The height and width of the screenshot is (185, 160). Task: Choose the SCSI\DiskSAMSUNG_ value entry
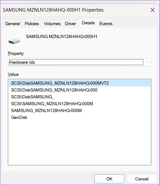coord(80,97)
